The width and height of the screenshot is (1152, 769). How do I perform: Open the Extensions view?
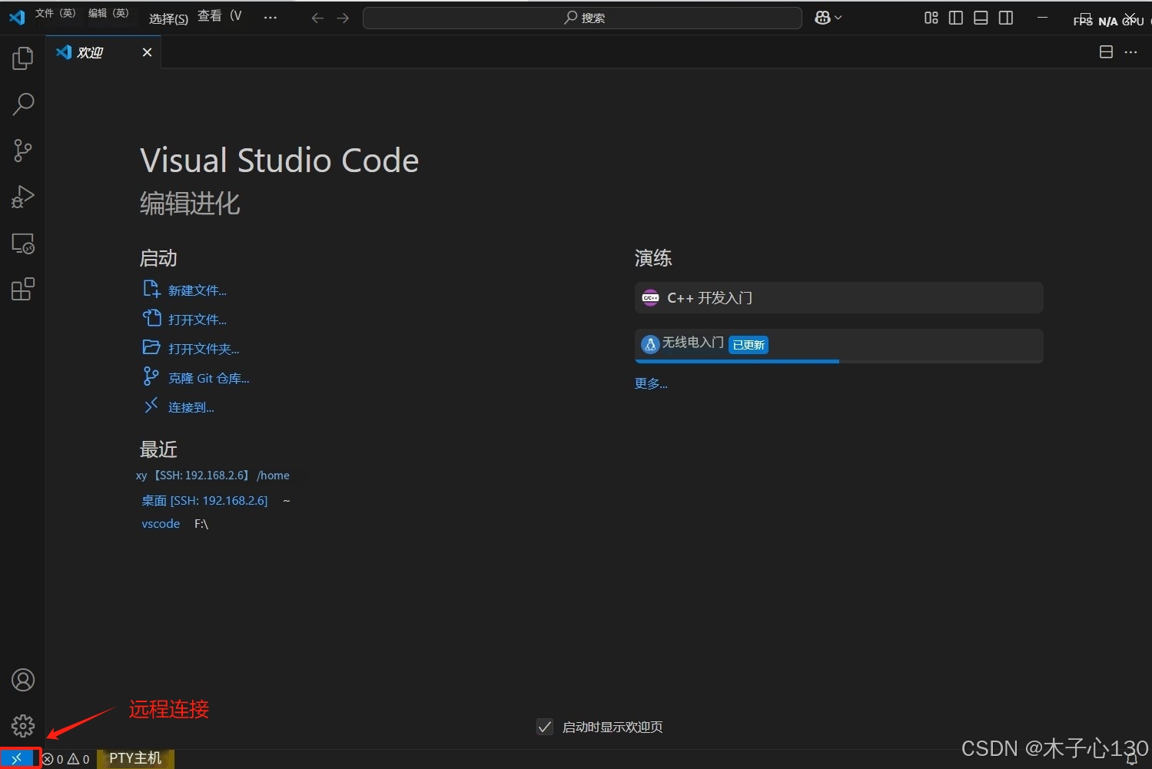pos(23,290)
